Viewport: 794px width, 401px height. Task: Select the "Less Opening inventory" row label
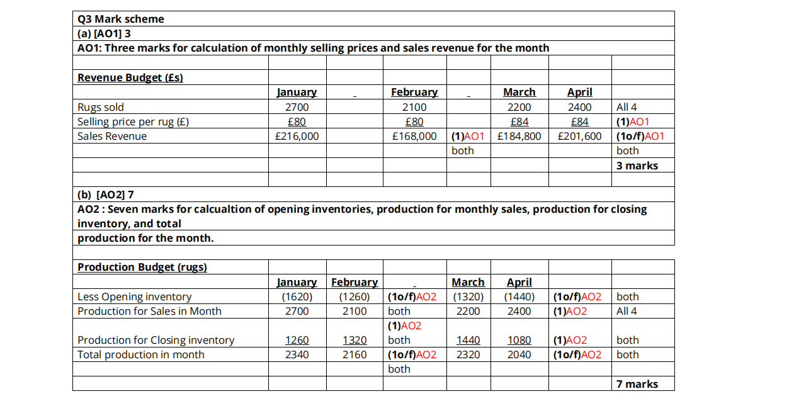tap(135, 297)
